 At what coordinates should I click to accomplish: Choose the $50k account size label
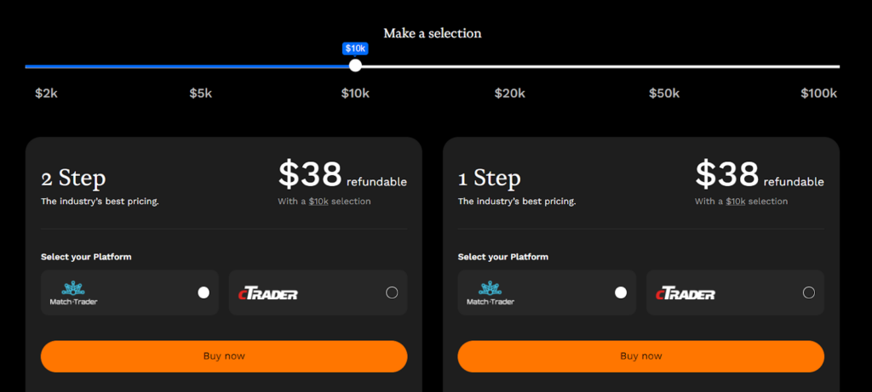[664, 94]
